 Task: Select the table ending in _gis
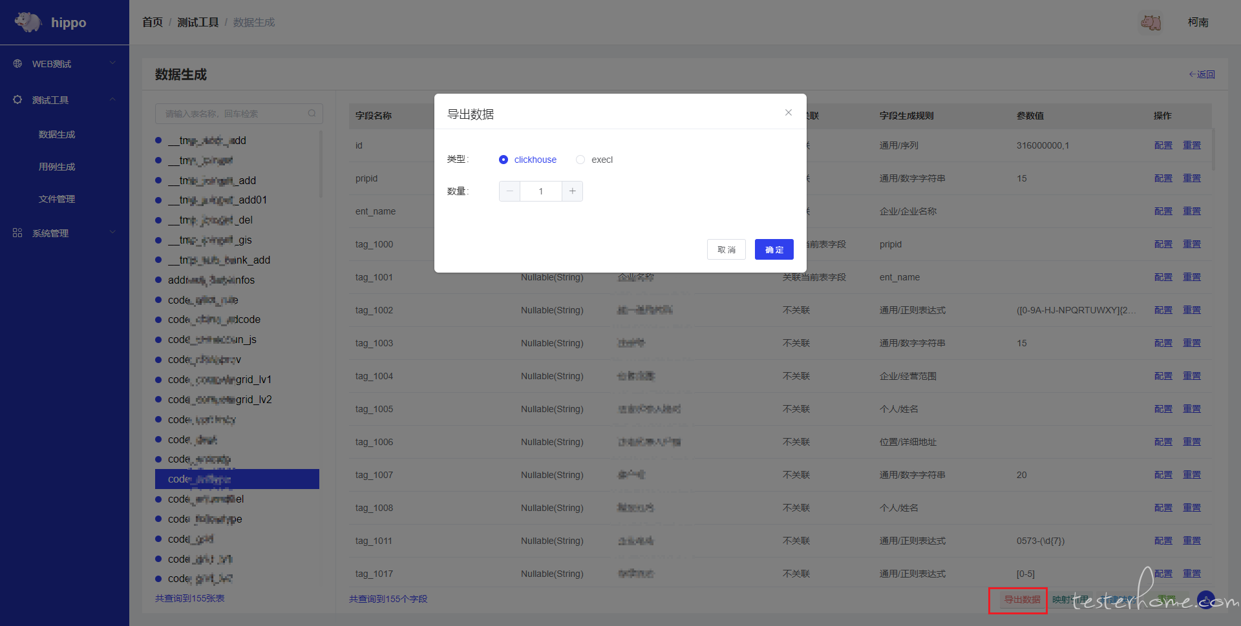point(210,240)
